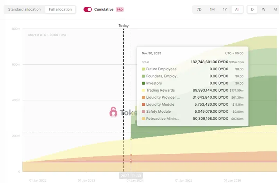Click the UTC + 00:00 label in tooltip

pyautogui.click(x=234, y=53)
